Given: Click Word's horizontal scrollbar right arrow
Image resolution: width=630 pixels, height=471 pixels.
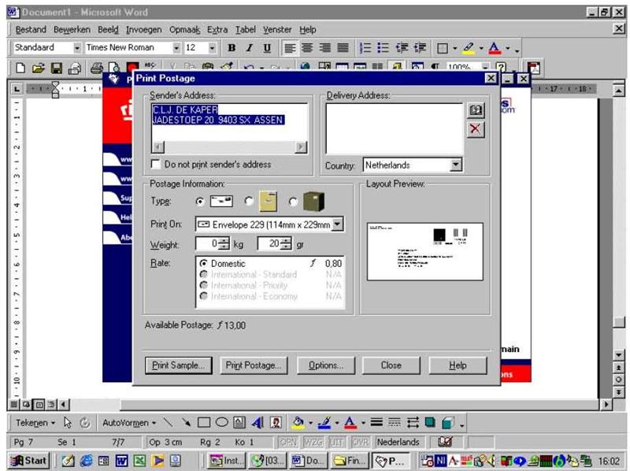Looking at the screenshot, I should tap(606, 404).
